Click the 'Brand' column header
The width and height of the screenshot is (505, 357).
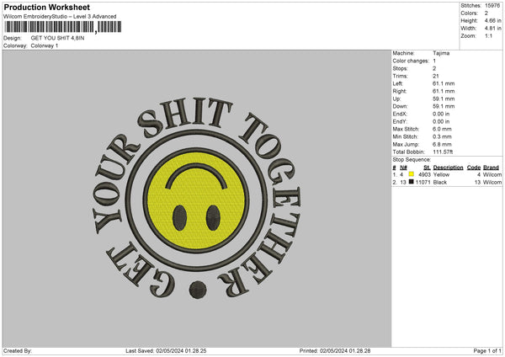tap(492, 168)
